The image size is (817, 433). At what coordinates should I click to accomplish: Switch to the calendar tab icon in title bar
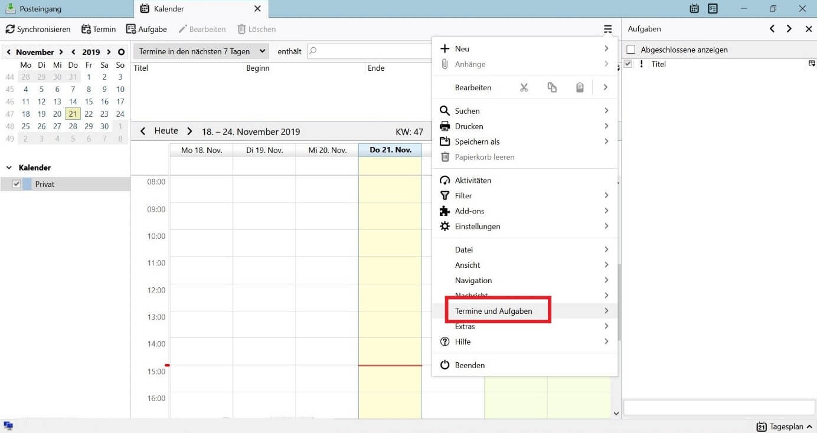(x=694, y=9)
